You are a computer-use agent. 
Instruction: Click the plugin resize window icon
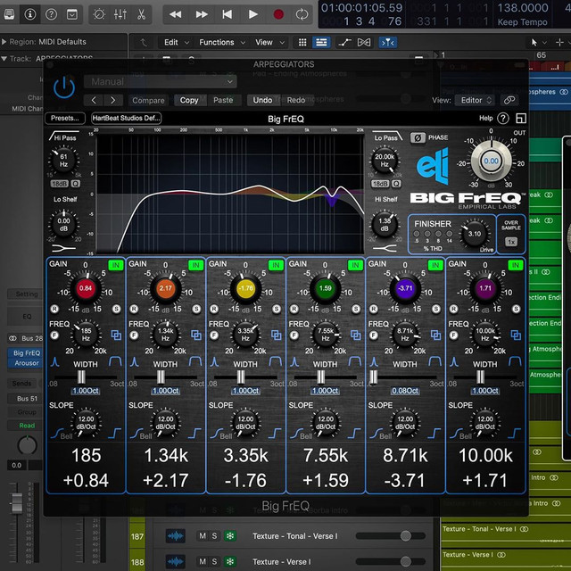pos(521,119)
